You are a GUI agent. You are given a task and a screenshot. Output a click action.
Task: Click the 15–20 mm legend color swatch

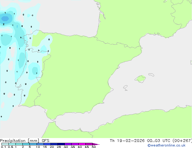[47, 144]
